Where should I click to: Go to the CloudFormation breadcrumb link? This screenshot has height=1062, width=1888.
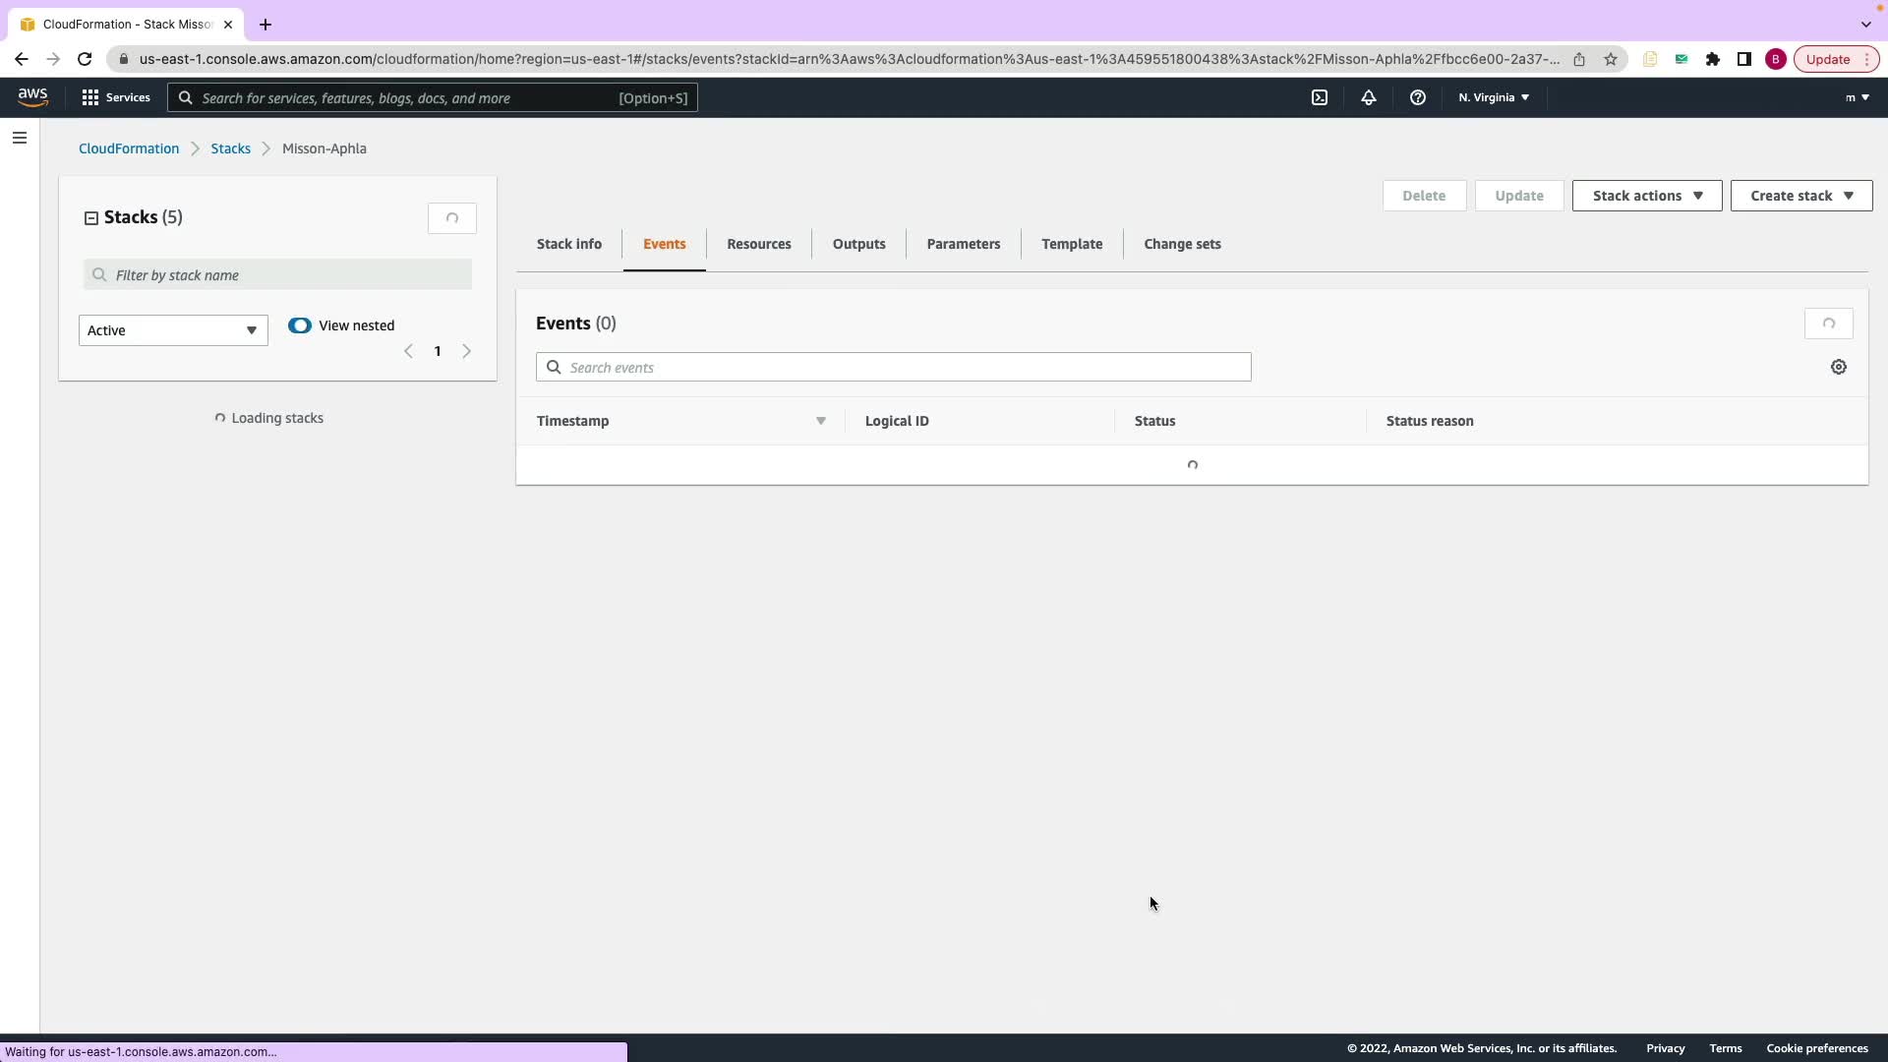click(129, 148)
